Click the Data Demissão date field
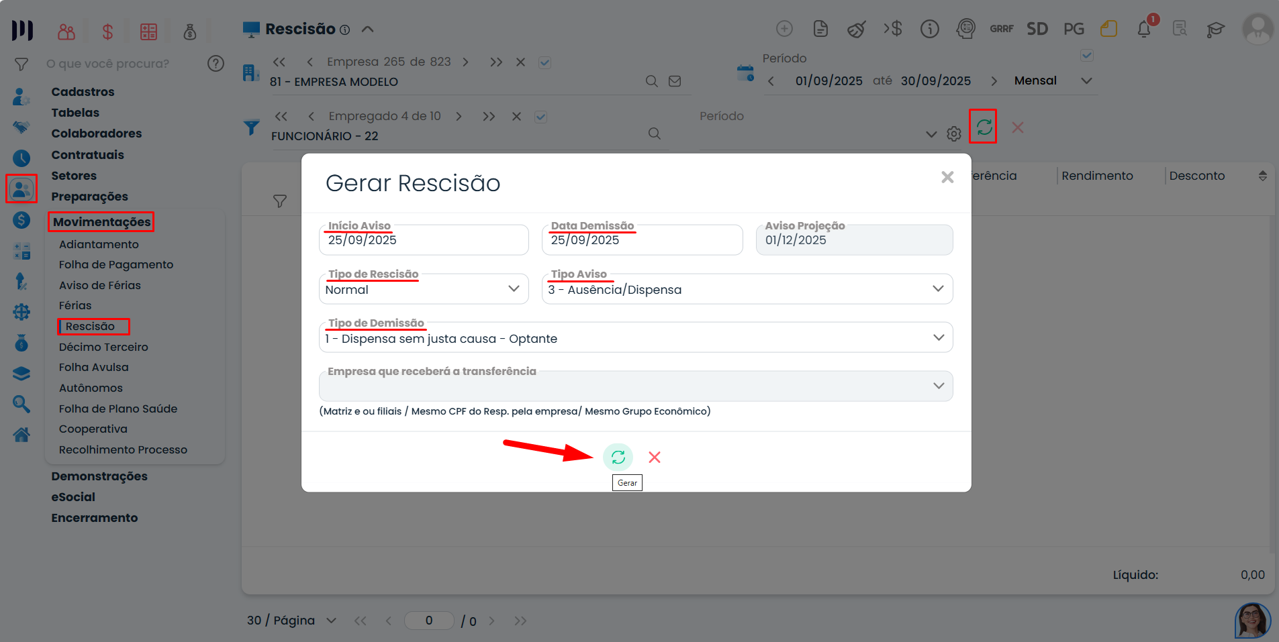The image size is (1279, 642). coord(642,239)
